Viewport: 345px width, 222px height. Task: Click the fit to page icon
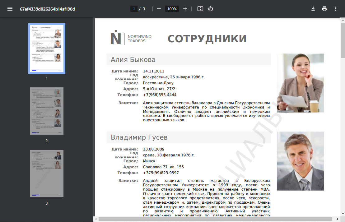click(200, 9)
